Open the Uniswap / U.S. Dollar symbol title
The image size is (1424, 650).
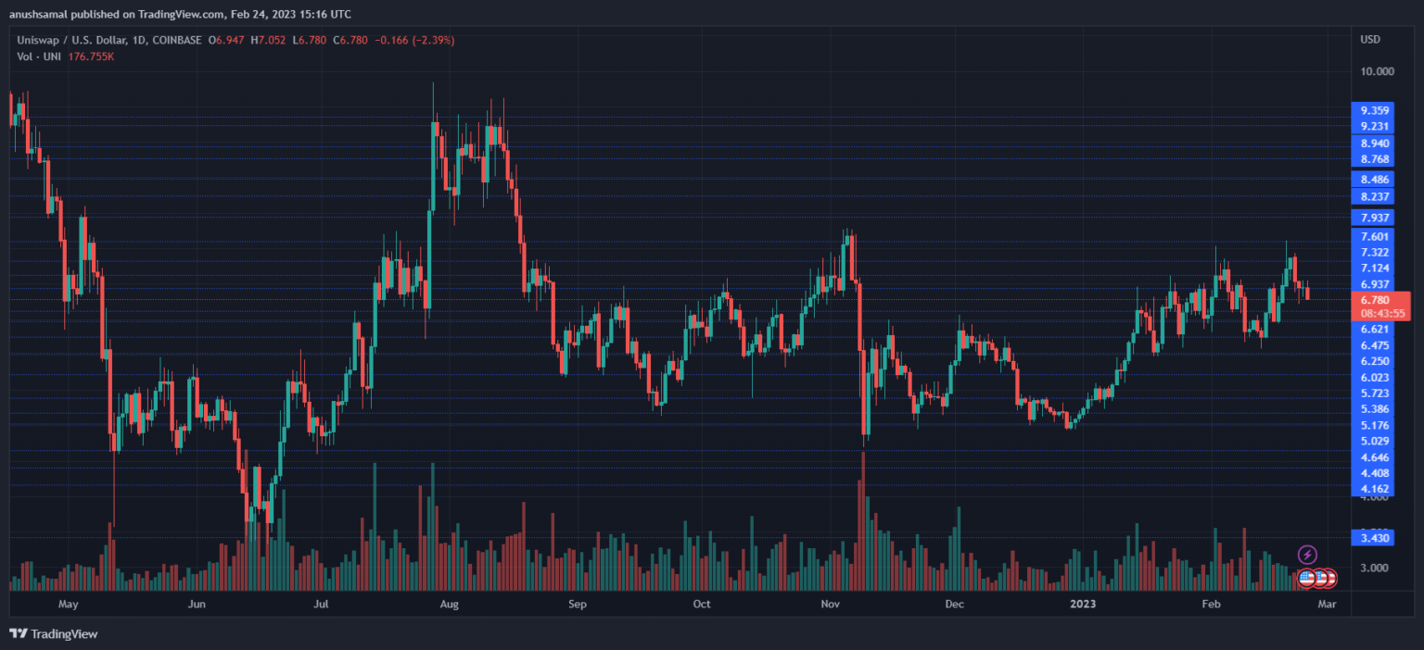point(109,40)
